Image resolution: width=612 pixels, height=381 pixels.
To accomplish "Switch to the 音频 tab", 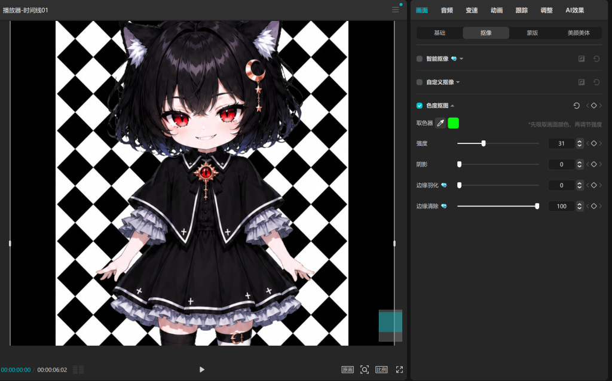I will click(447, 10).
